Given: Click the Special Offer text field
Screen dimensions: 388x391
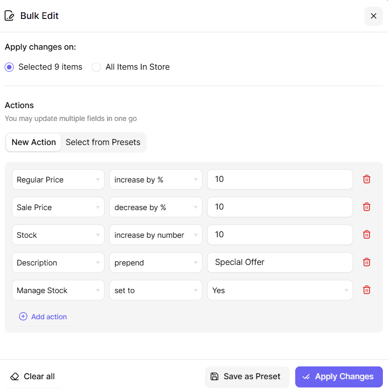Looking at the screenshot, I should tap(280, 262).
